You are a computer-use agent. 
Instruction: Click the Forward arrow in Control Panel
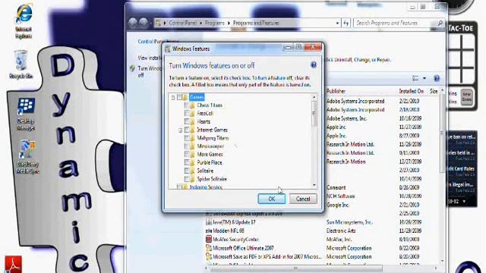pyautogui.click(x=144, y=23)
